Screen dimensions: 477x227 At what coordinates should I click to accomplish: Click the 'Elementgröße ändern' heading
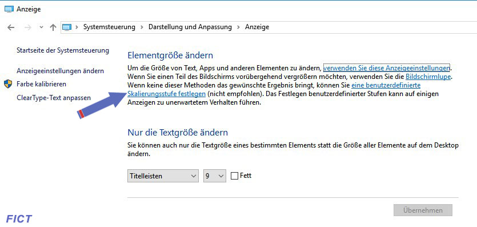[x=170, y=55]
